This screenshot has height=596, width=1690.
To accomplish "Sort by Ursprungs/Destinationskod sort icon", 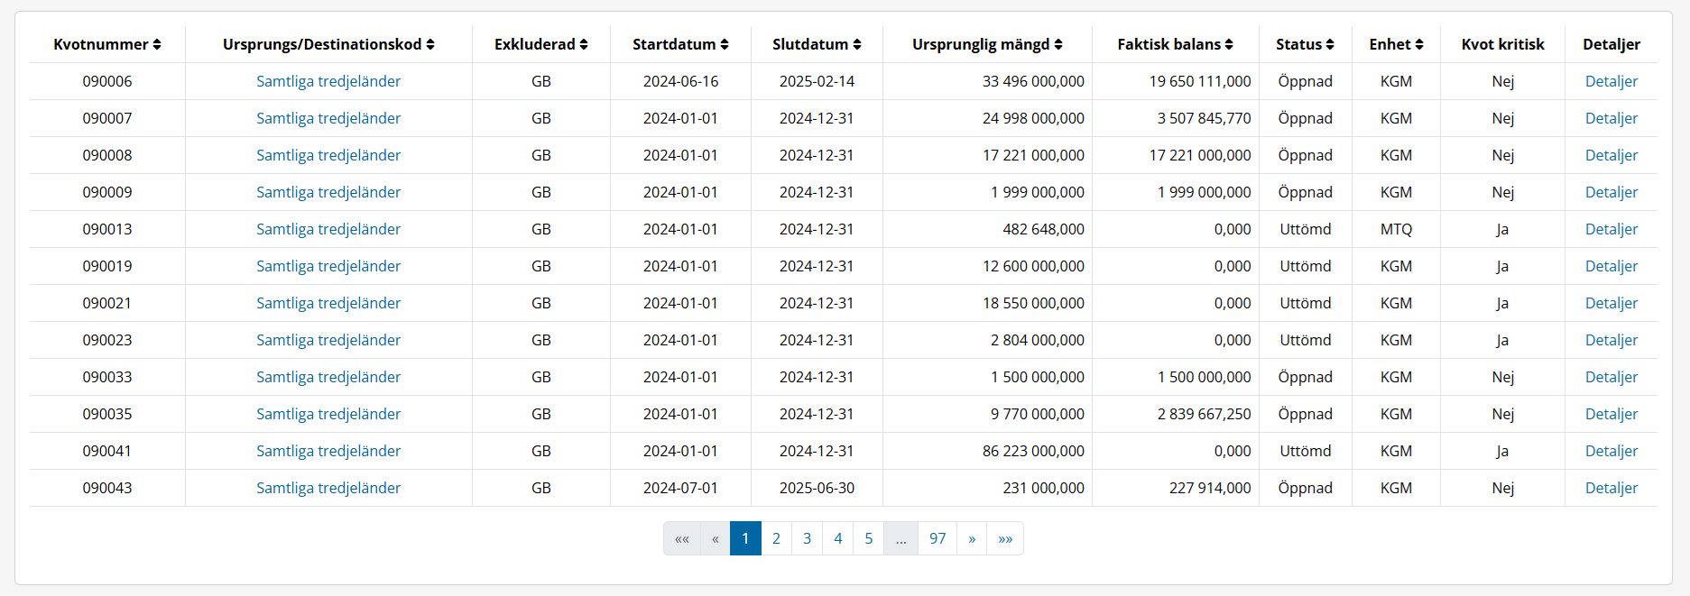I will click(x=430, y=44).
